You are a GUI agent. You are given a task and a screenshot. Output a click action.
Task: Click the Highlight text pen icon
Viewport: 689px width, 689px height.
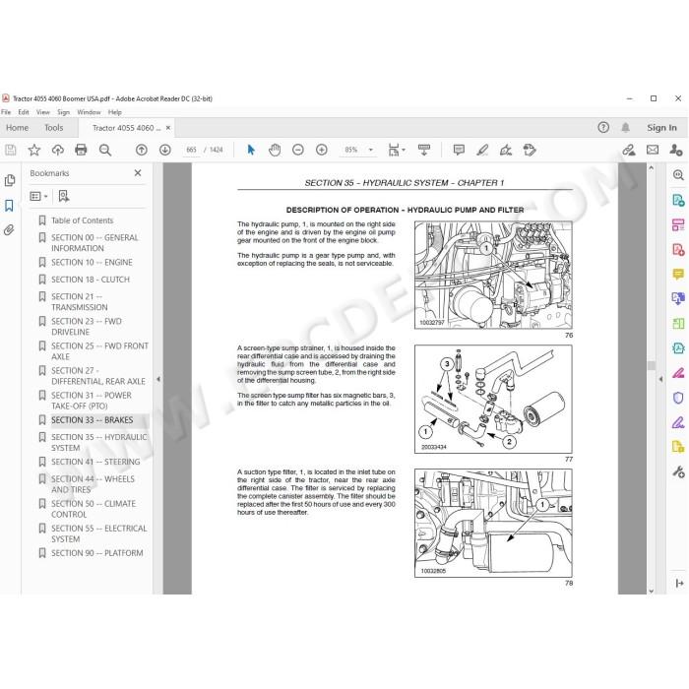[x=482, y=150]
